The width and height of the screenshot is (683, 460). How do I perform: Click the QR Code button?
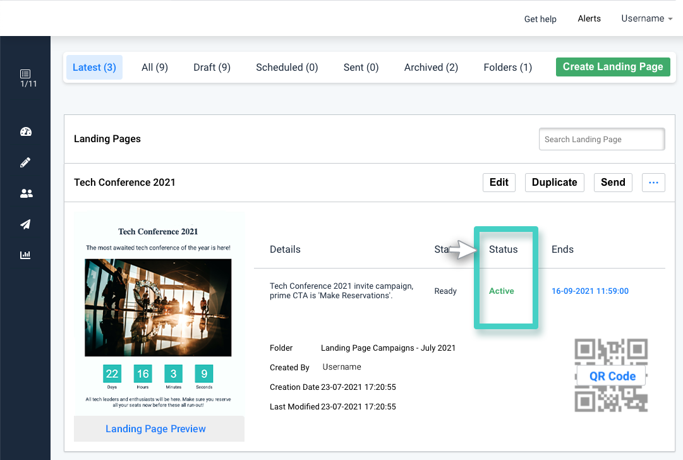click(612, 376)
